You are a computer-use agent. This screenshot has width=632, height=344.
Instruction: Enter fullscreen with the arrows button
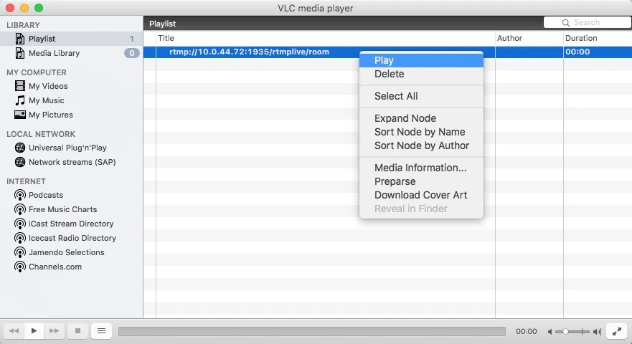(617, 332)
